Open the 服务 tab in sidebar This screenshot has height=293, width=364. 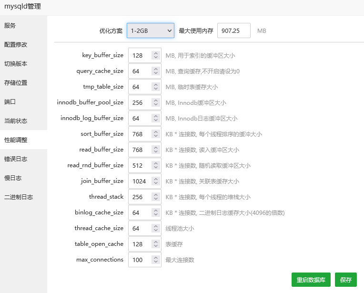23,26
